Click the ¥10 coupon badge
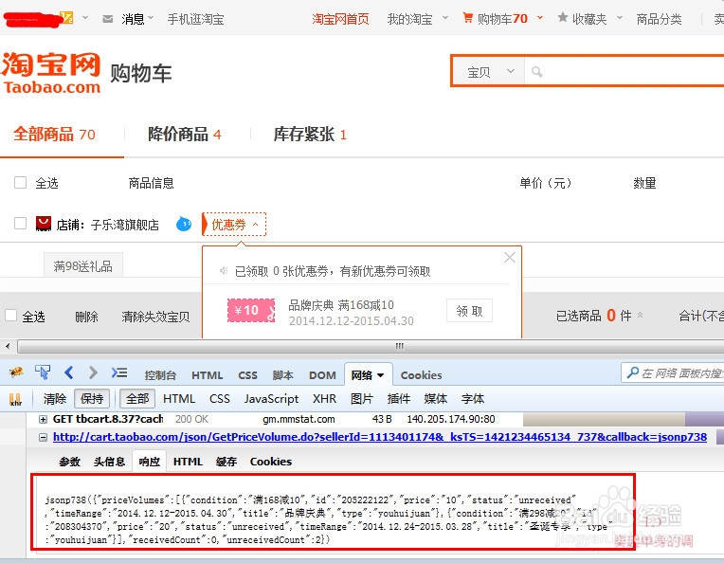 [x=251, y=310]
